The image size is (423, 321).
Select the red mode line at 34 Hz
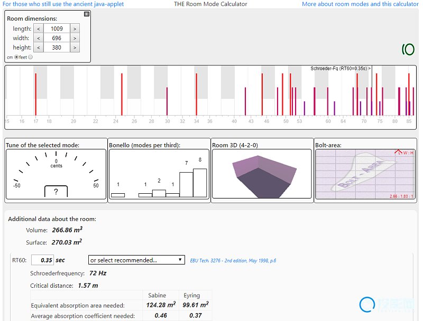point(196,95)
